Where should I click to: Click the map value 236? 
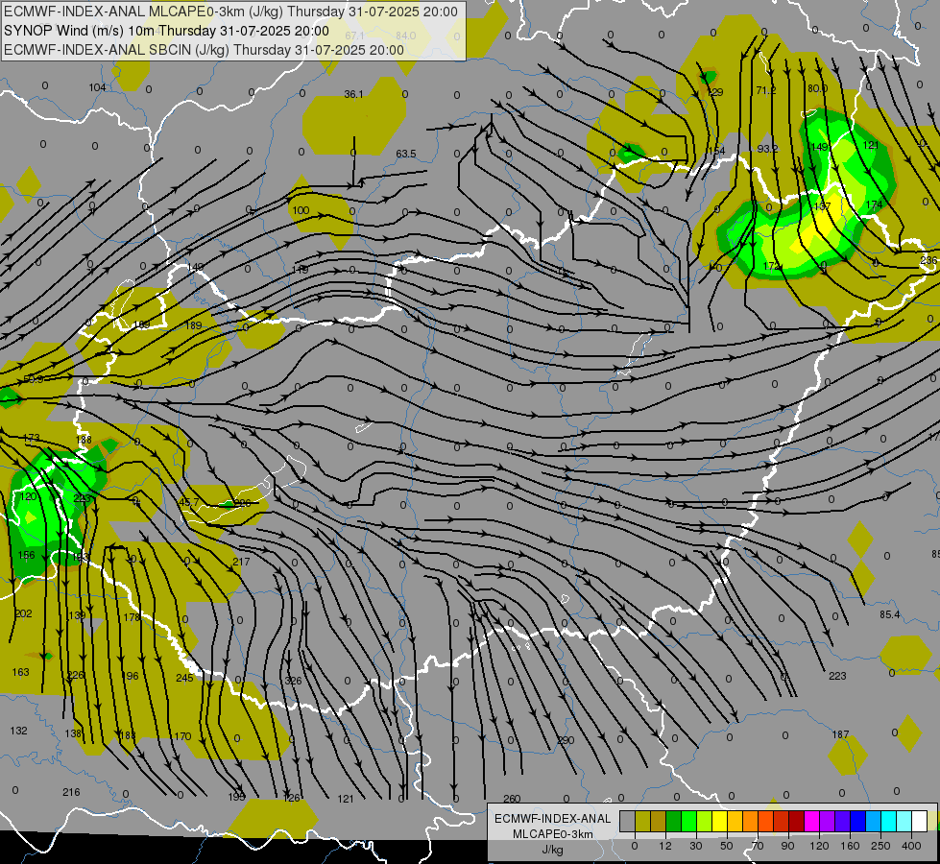[x=928, y=260]
